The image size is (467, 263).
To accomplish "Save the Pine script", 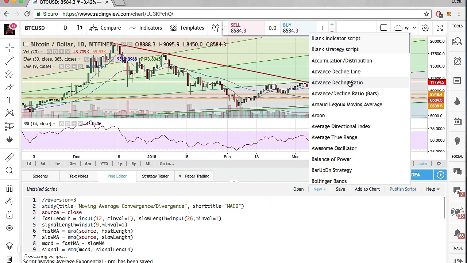I will pyautogui.click(x=340, y=189).
